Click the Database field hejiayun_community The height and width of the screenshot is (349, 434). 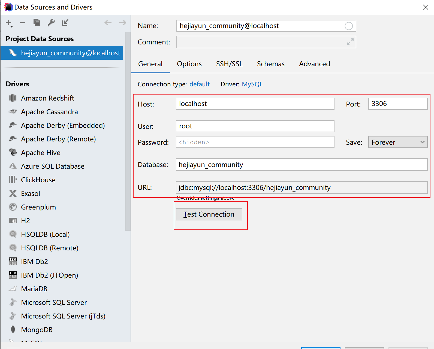[x=302, y=165]
